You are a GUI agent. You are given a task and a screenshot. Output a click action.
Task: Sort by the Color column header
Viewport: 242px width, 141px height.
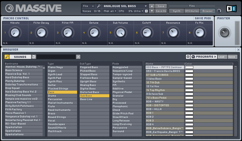(x=209, y=64)
